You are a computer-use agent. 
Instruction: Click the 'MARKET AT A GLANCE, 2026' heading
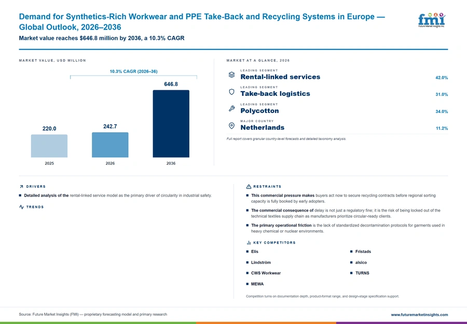[258, 61]
